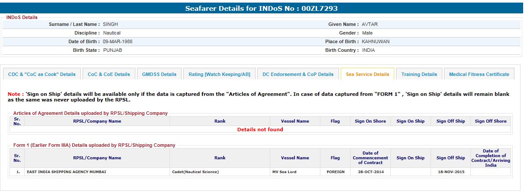Switch to the Training Details tab

(x=419, y=74)
